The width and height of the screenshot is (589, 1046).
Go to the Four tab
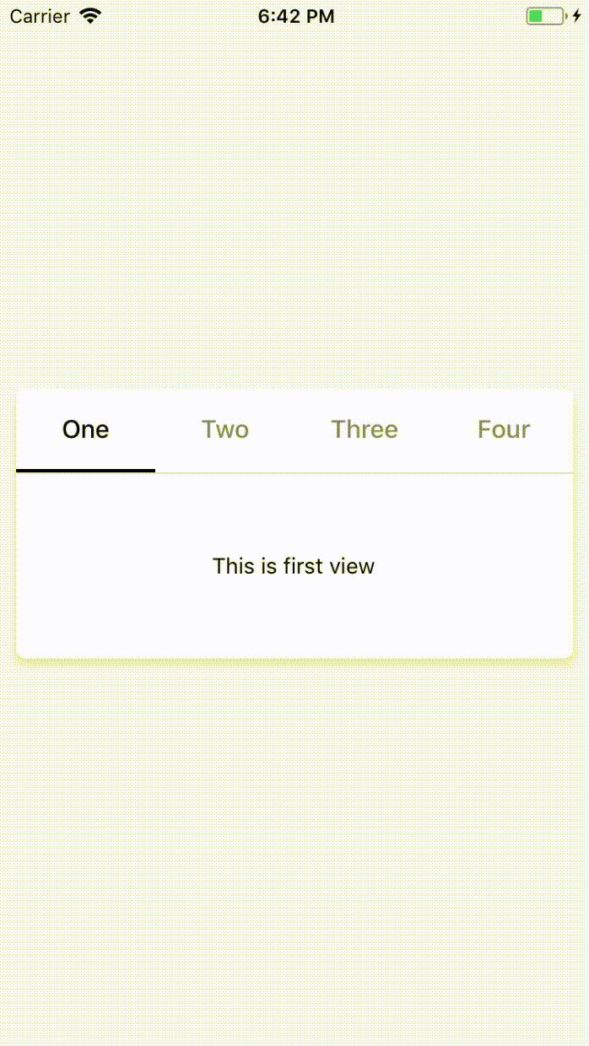point(504,429)
